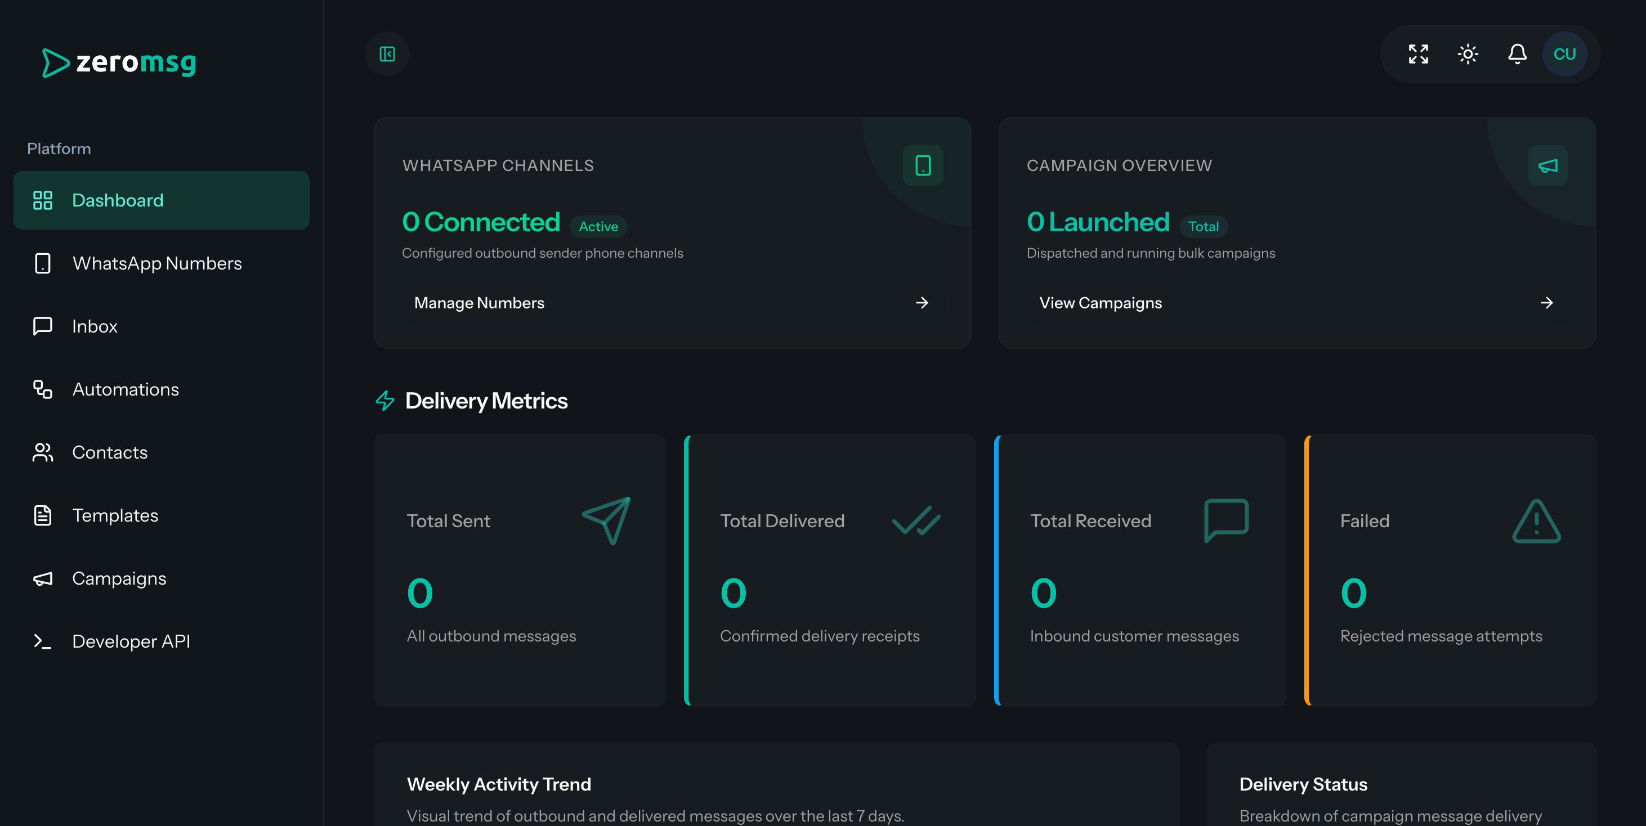
Task: Click message icon in Total Received
Action: tap(1226, 520)
